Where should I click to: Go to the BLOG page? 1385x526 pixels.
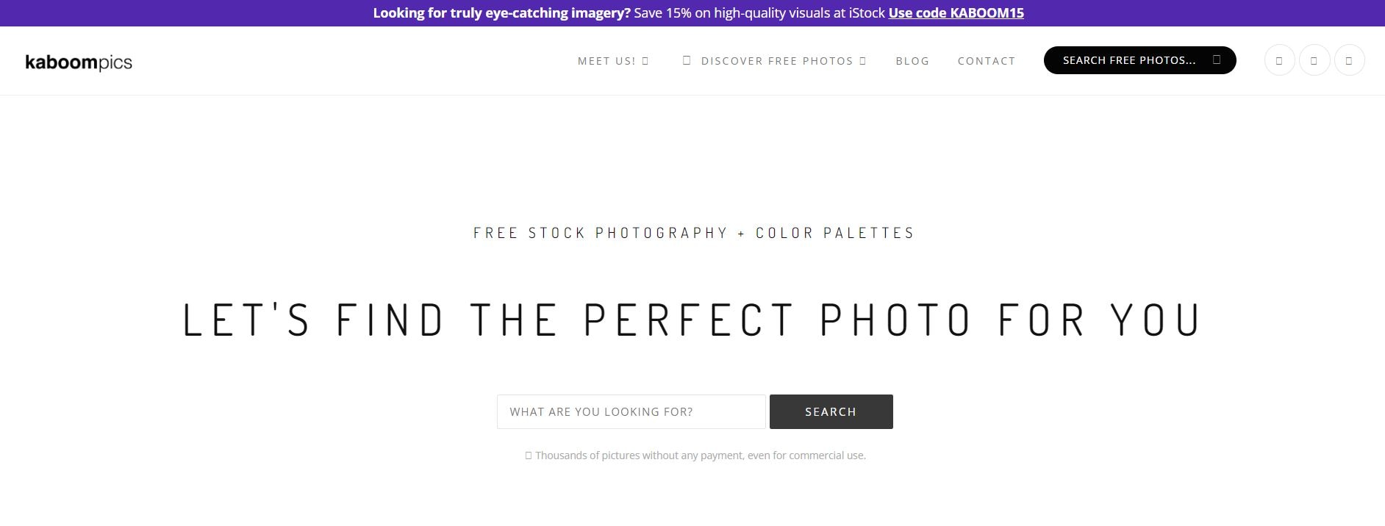[912, 61]
